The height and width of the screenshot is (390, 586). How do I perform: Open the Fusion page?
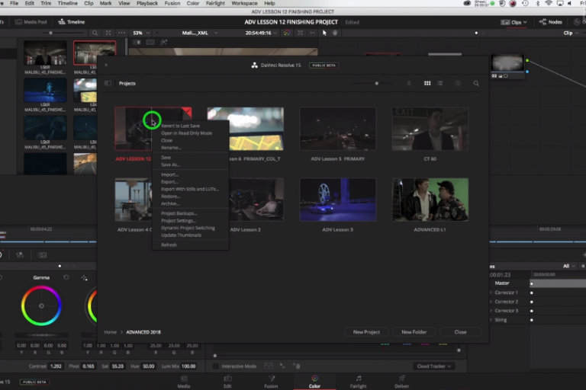click(x=271, y=381)
